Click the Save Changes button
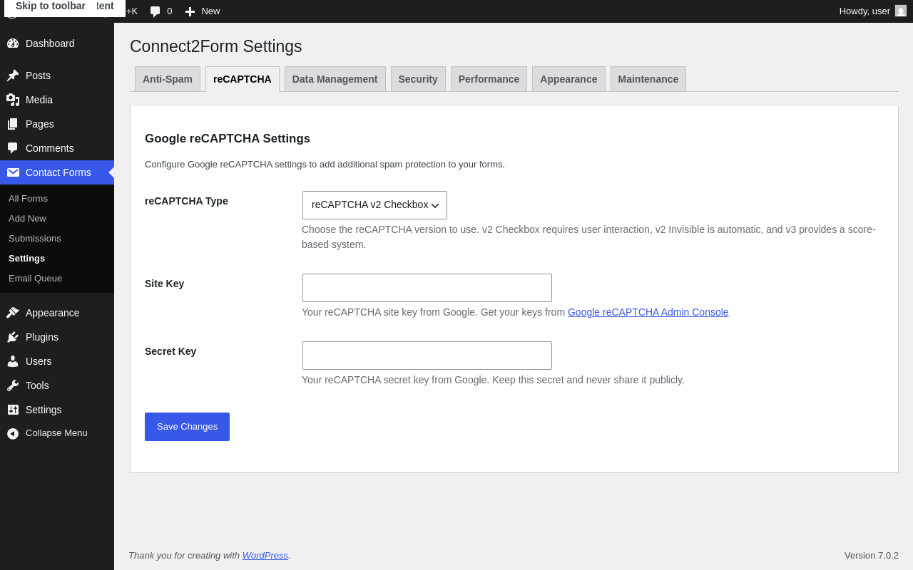913x570 pixels. pos(187,427)
